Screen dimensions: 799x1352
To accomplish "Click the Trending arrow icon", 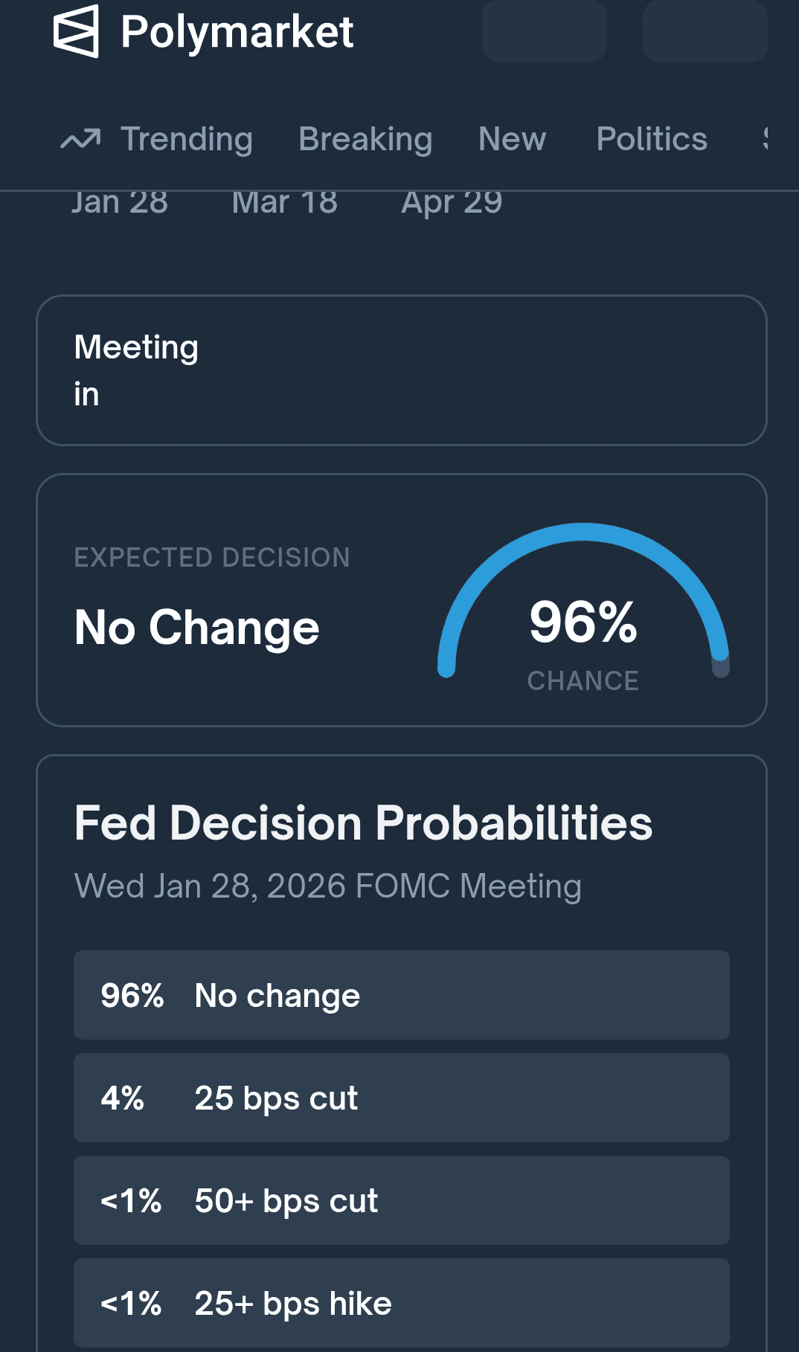I will point(80,139).
